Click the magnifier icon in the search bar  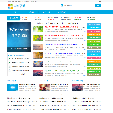(x=62, y=5)
